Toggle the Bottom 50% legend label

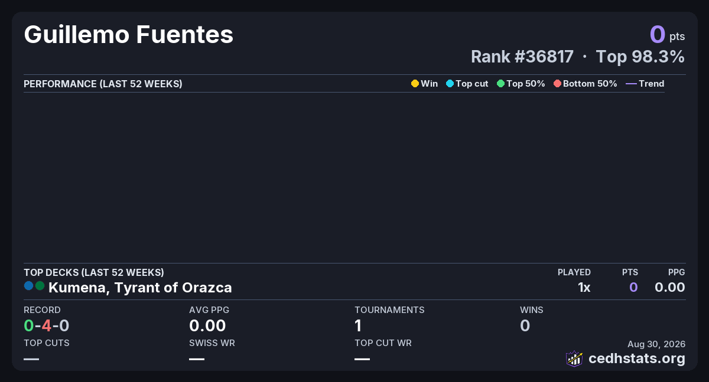pyautogui.click(x=590, y=84)
